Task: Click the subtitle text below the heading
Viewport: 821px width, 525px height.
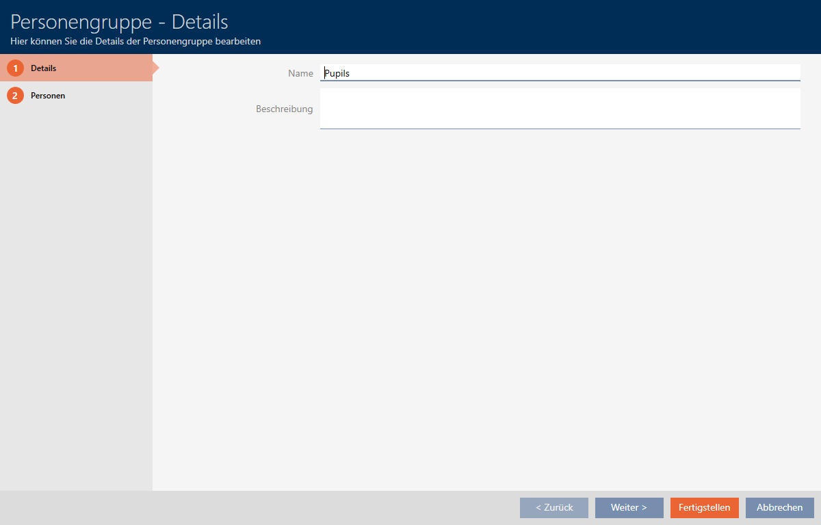Action: pos(135,42)
